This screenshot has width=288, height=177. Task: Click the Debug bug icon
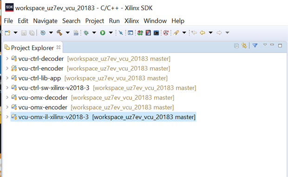[x=86, y=33]
